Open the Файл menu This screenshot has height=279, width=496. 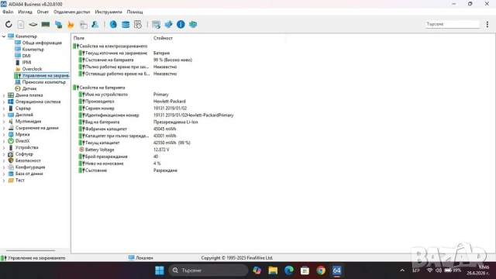tap(8, 12)
